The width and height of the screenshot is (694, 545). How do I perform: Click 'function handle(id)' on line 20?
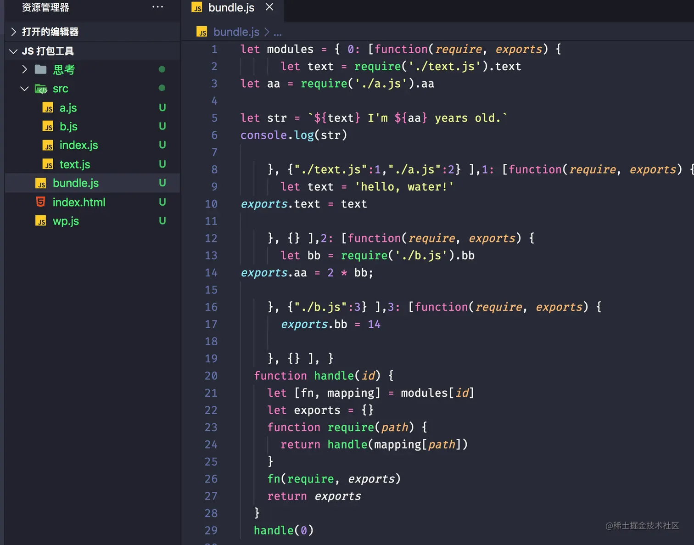coord(317,376)
